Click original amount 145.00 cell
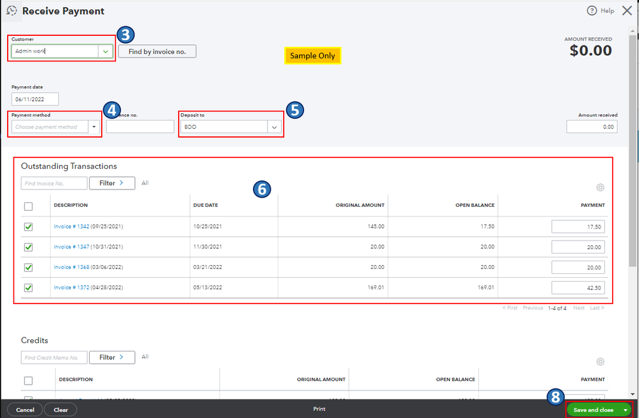639x418 pixels. (376, 227)
